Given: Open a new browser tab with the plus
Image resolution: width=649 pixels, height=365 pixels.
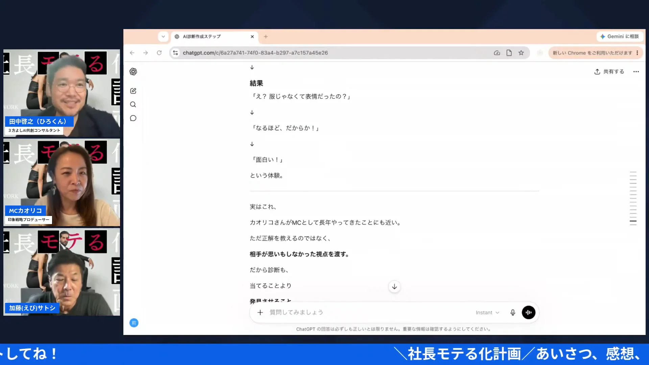Looking at the screenshot, I should tap(266, 36).
